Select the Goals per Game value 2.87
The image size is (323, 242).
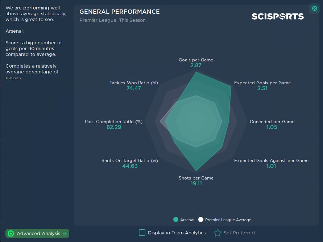point(196,66)
